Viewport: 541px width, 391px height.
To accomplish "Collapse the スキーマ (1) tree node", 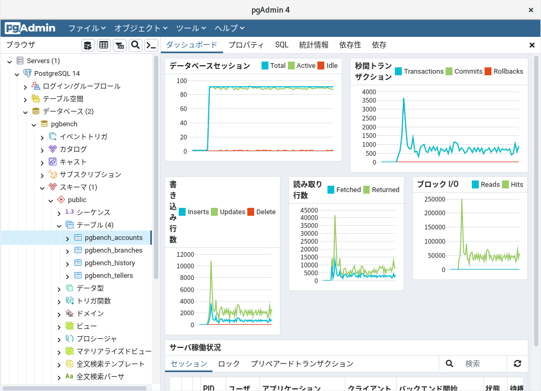I will pyautogui.click(x=42, y=188).
